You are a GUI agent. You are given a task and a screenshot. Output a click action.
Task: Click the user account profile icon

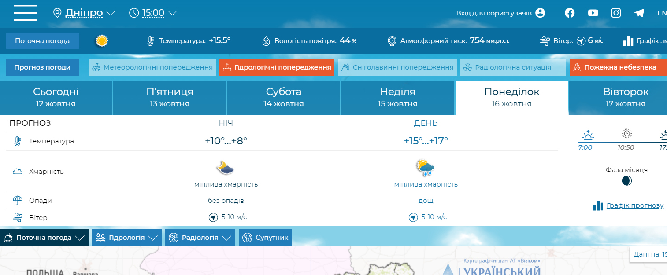coord(540,13)
